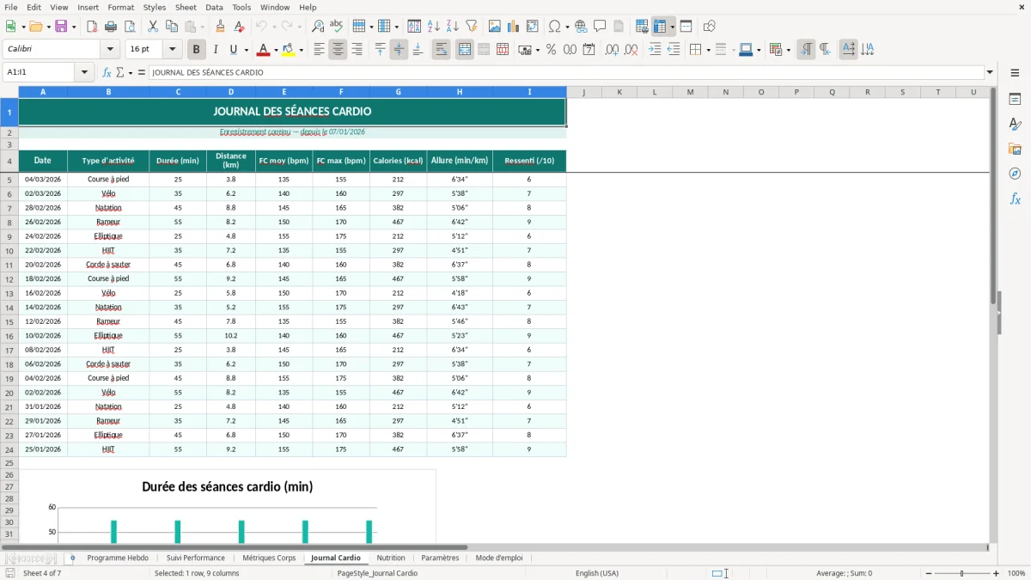Click the yellow Background Color swatch
This screenshot has height=580, width=1031.
288,50
